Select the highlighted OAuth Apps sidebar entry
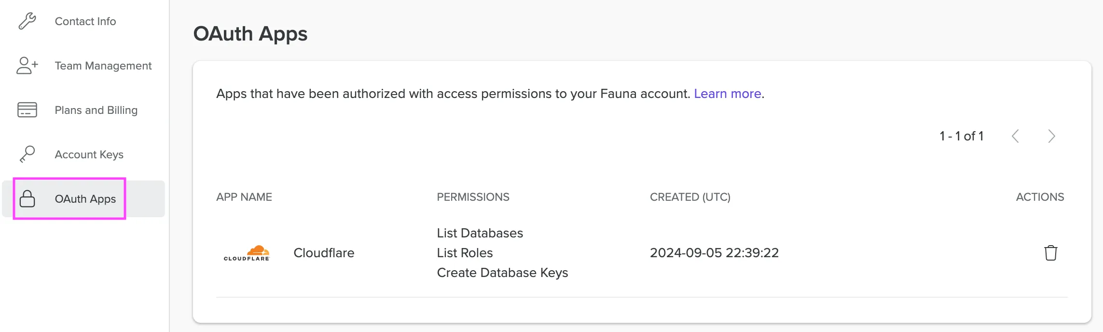Screen dimensions: 1103x332 tap(85, 199)
